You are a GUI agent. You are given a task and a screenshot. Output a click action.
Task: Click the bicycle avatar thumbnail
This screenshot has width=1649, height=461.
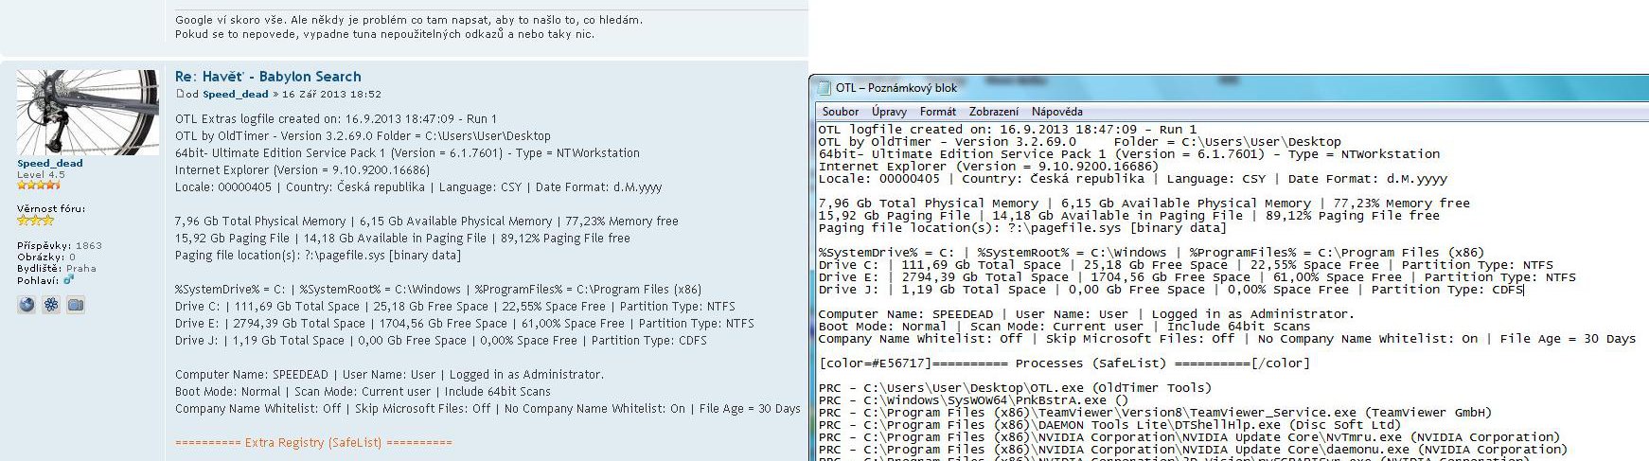click(x=88, y=112)
